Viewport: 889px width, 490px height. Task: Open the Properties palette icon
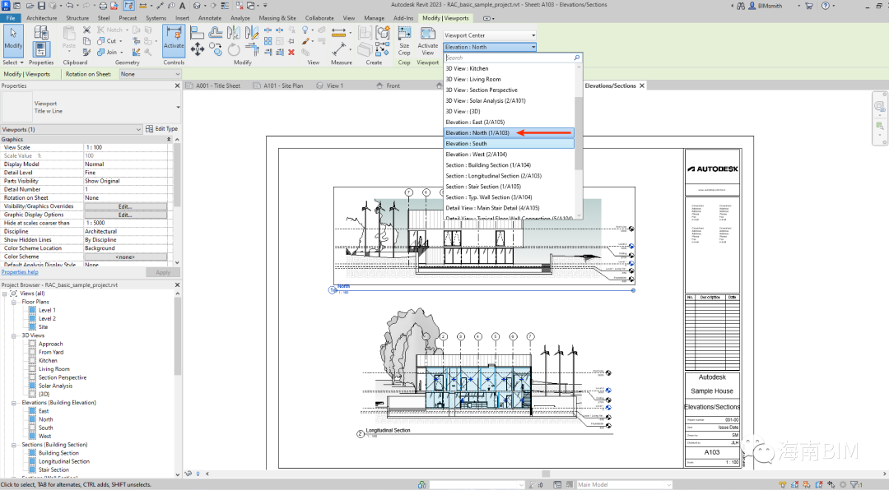click(x=41, y=49)
